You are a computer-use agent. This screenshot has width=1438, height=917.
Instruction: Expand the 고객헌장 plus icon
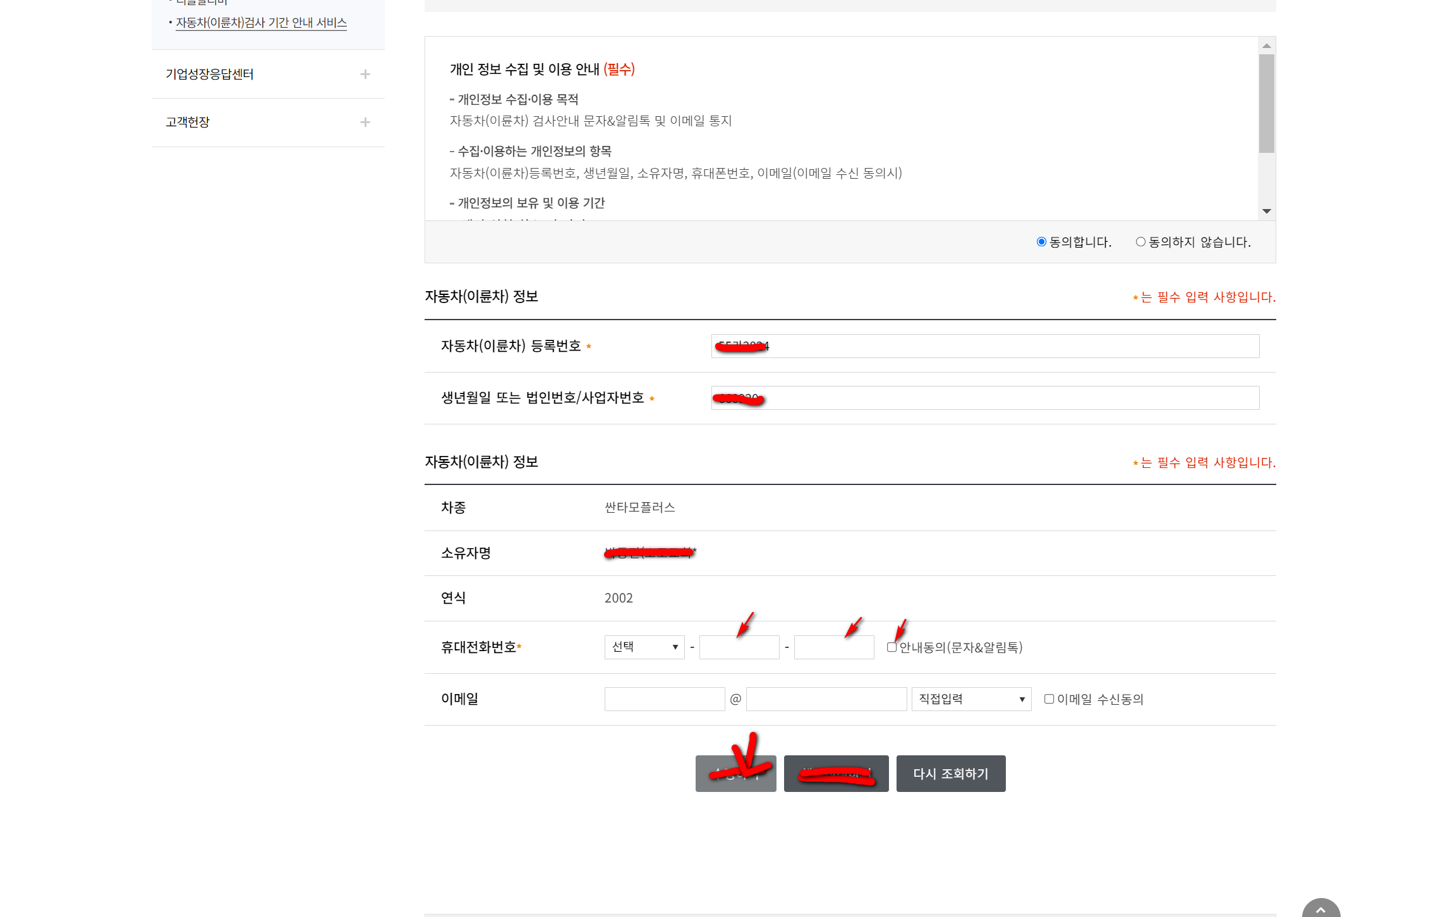pos(365,123)
